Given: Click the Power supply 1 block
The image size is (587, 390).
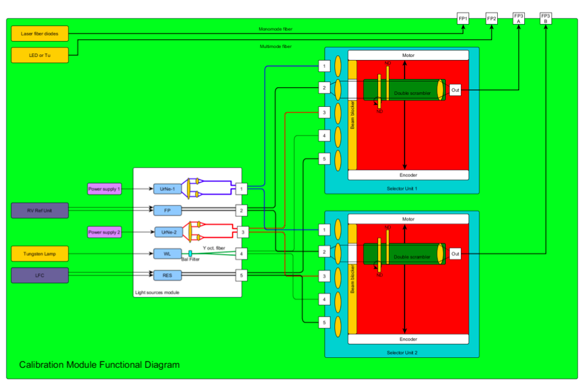Looking at the screenshot, I should (x=104, y=188).
